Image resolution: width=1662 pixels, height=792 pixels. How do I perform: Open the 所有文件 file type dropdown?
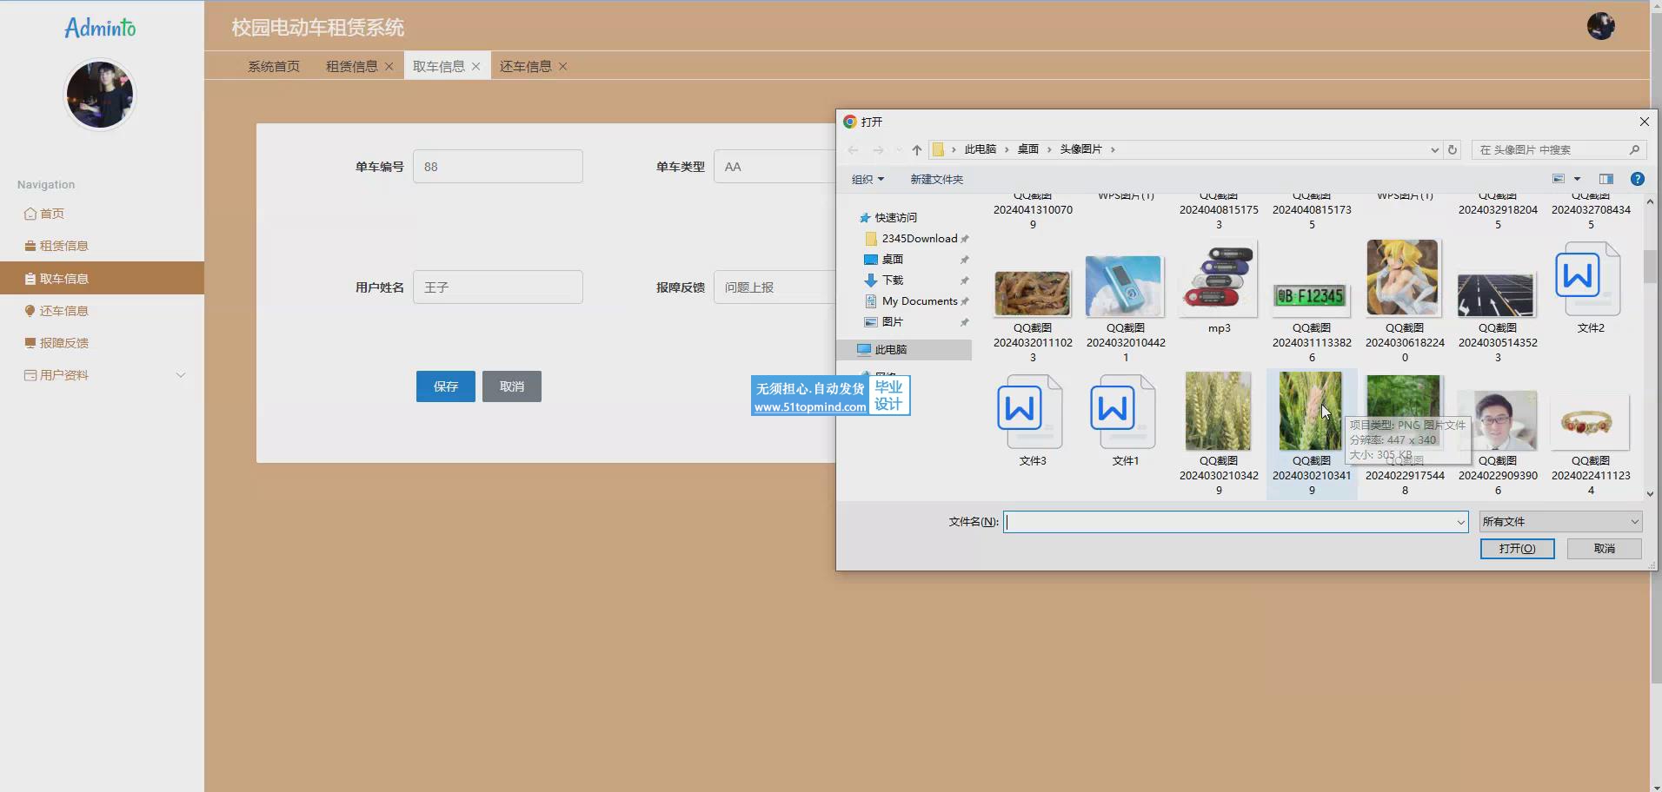tap(1561, 522)
